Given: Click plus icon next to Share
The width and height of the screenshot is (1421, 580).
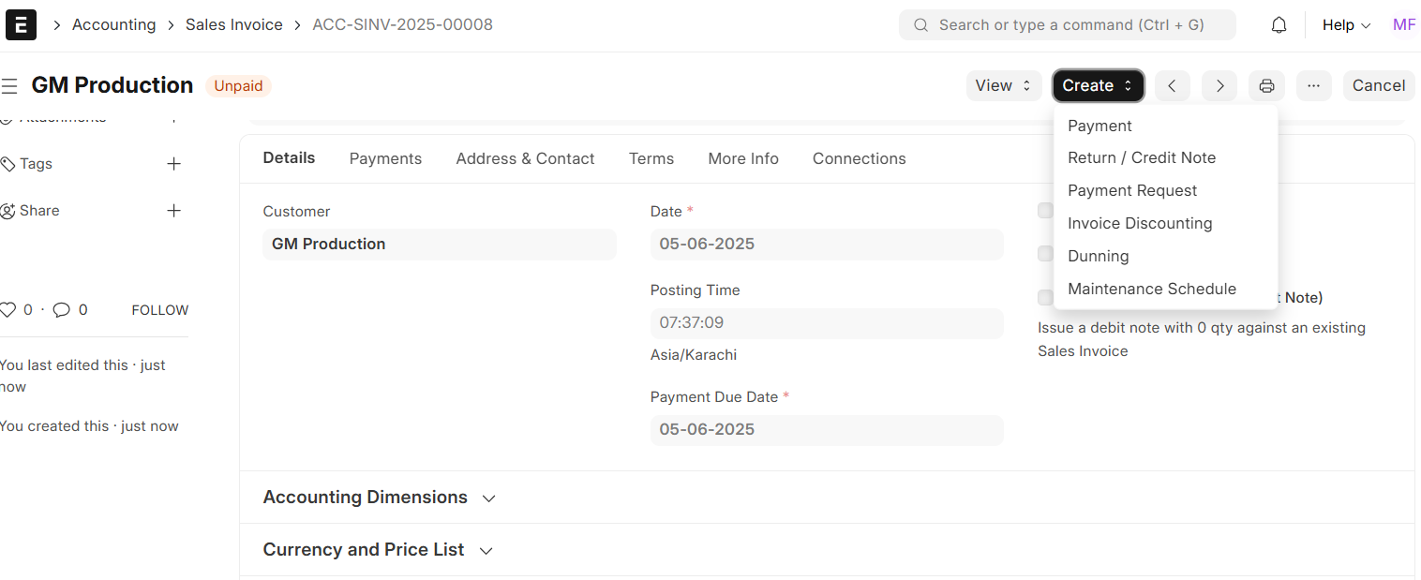Looking at the screenshot, I should coord(173,211).
